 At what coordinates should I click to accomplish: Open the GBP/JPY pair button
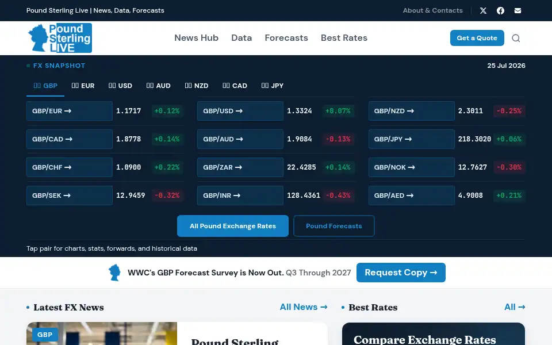pyautogui.click(x=412, y=139)
